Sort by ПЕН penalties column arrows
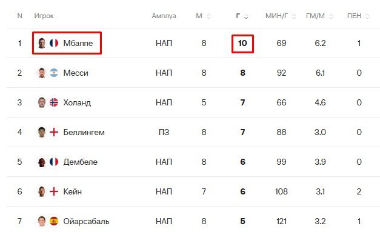 click(x=367, y=16)
